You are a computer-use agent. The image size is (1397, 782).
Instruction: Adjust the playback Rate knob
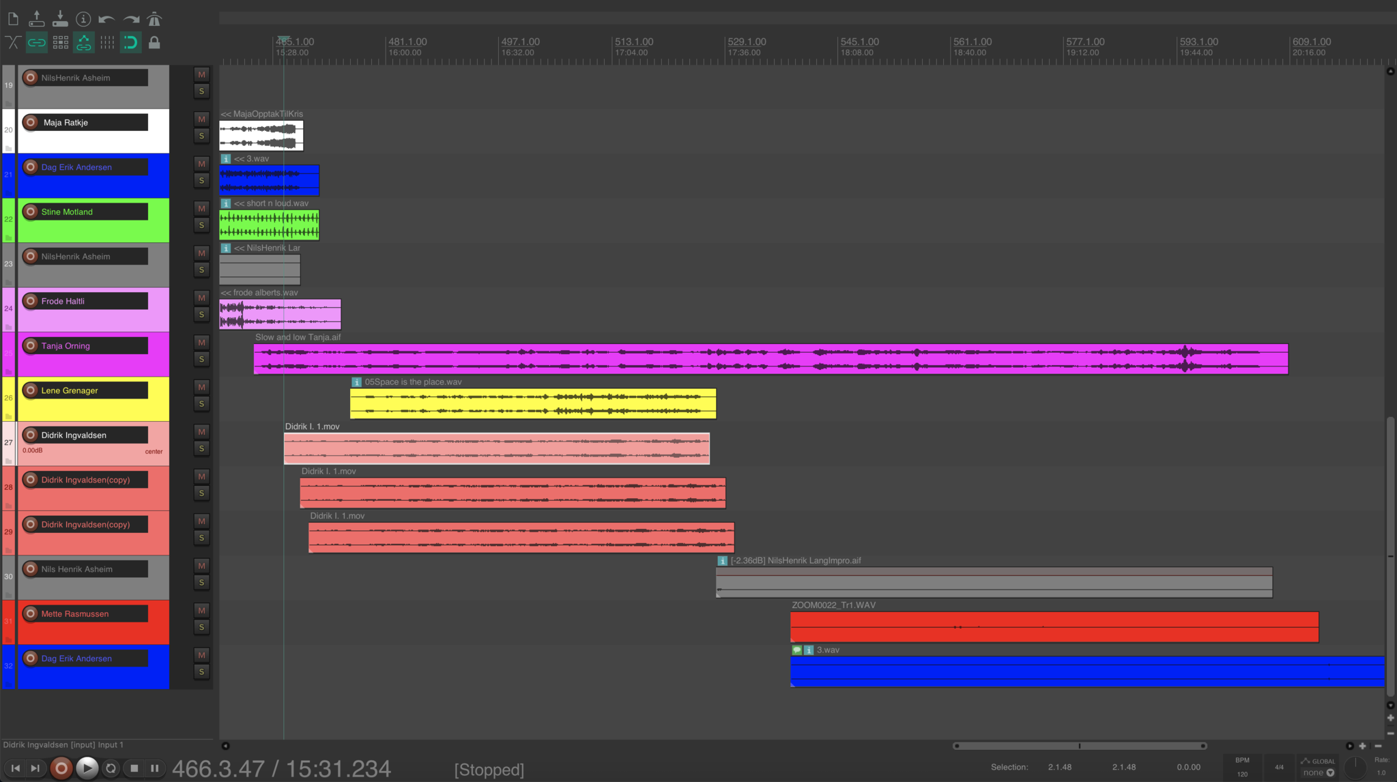tap(1355, 768)
